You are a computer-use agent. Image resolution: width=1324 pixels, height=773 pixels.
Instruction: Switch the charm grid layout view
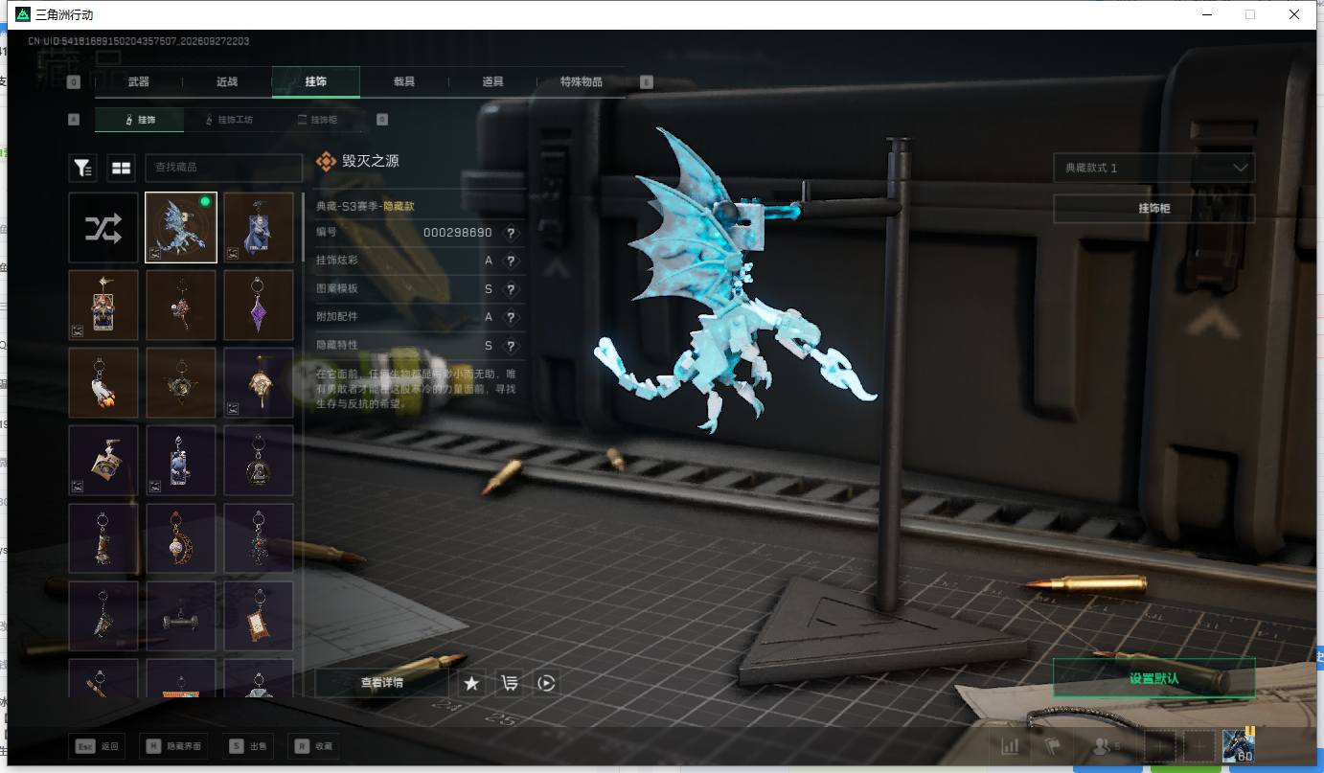coord(121,168)
